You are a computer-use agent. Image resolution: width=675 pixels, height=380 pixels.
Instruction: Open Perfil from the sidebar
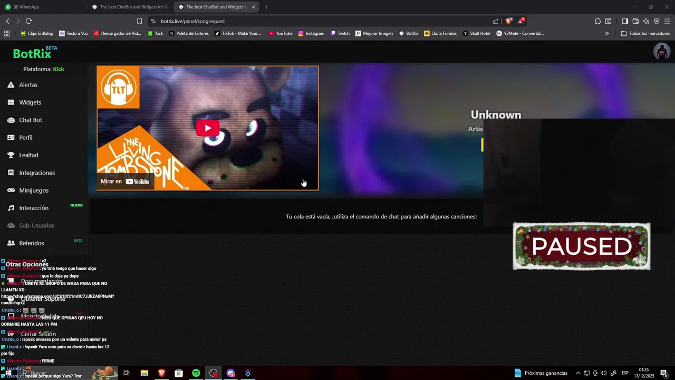(x=26, y=138)
